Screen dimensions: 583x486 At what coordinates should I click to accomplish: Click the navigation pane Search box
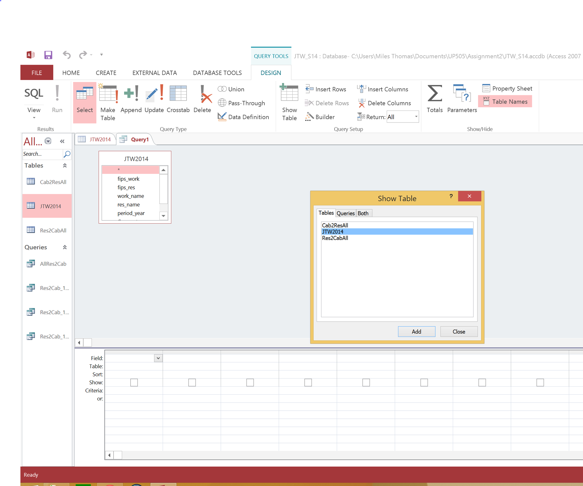coord(42,154)
